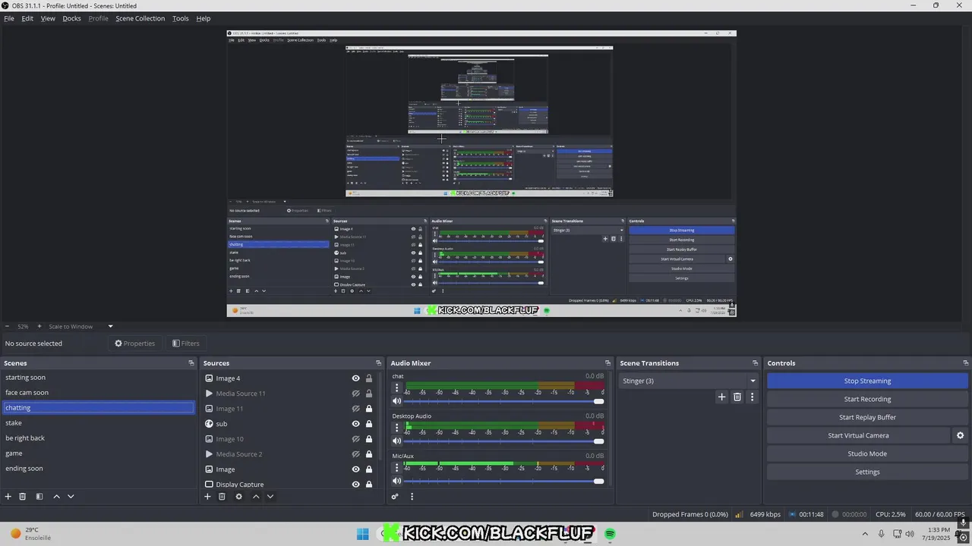Image resolution: width=972 pixels, height=546 pixels.
Task: Unlock the Image 11 source
Action: 369,409
